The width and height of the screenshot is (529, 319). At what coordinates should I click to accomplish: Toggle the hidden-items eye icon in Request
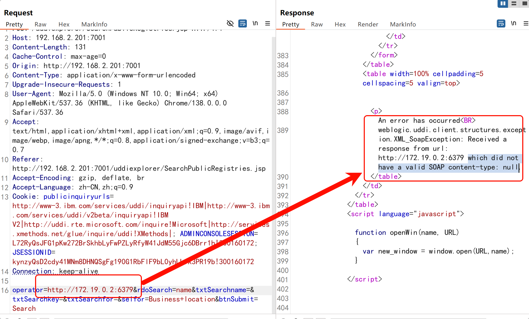click(x=230, y=24)
